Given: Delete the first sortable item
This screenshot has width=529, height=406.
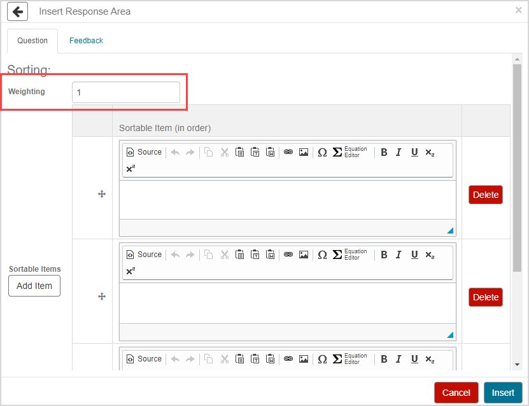Looking at the screenshot, I should pos(485,195).
